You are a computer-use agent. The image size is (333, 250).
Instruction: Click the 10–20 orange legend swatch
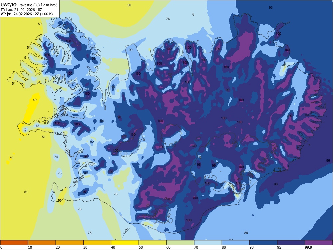click(42, 243)
